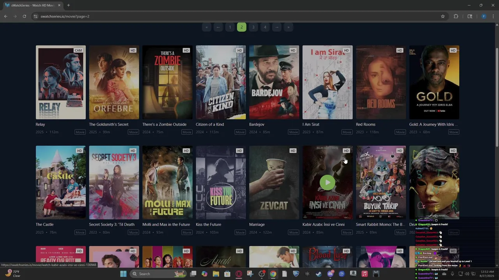Open Discord from the taskbar
499x280 pixels.
point(330,274)
